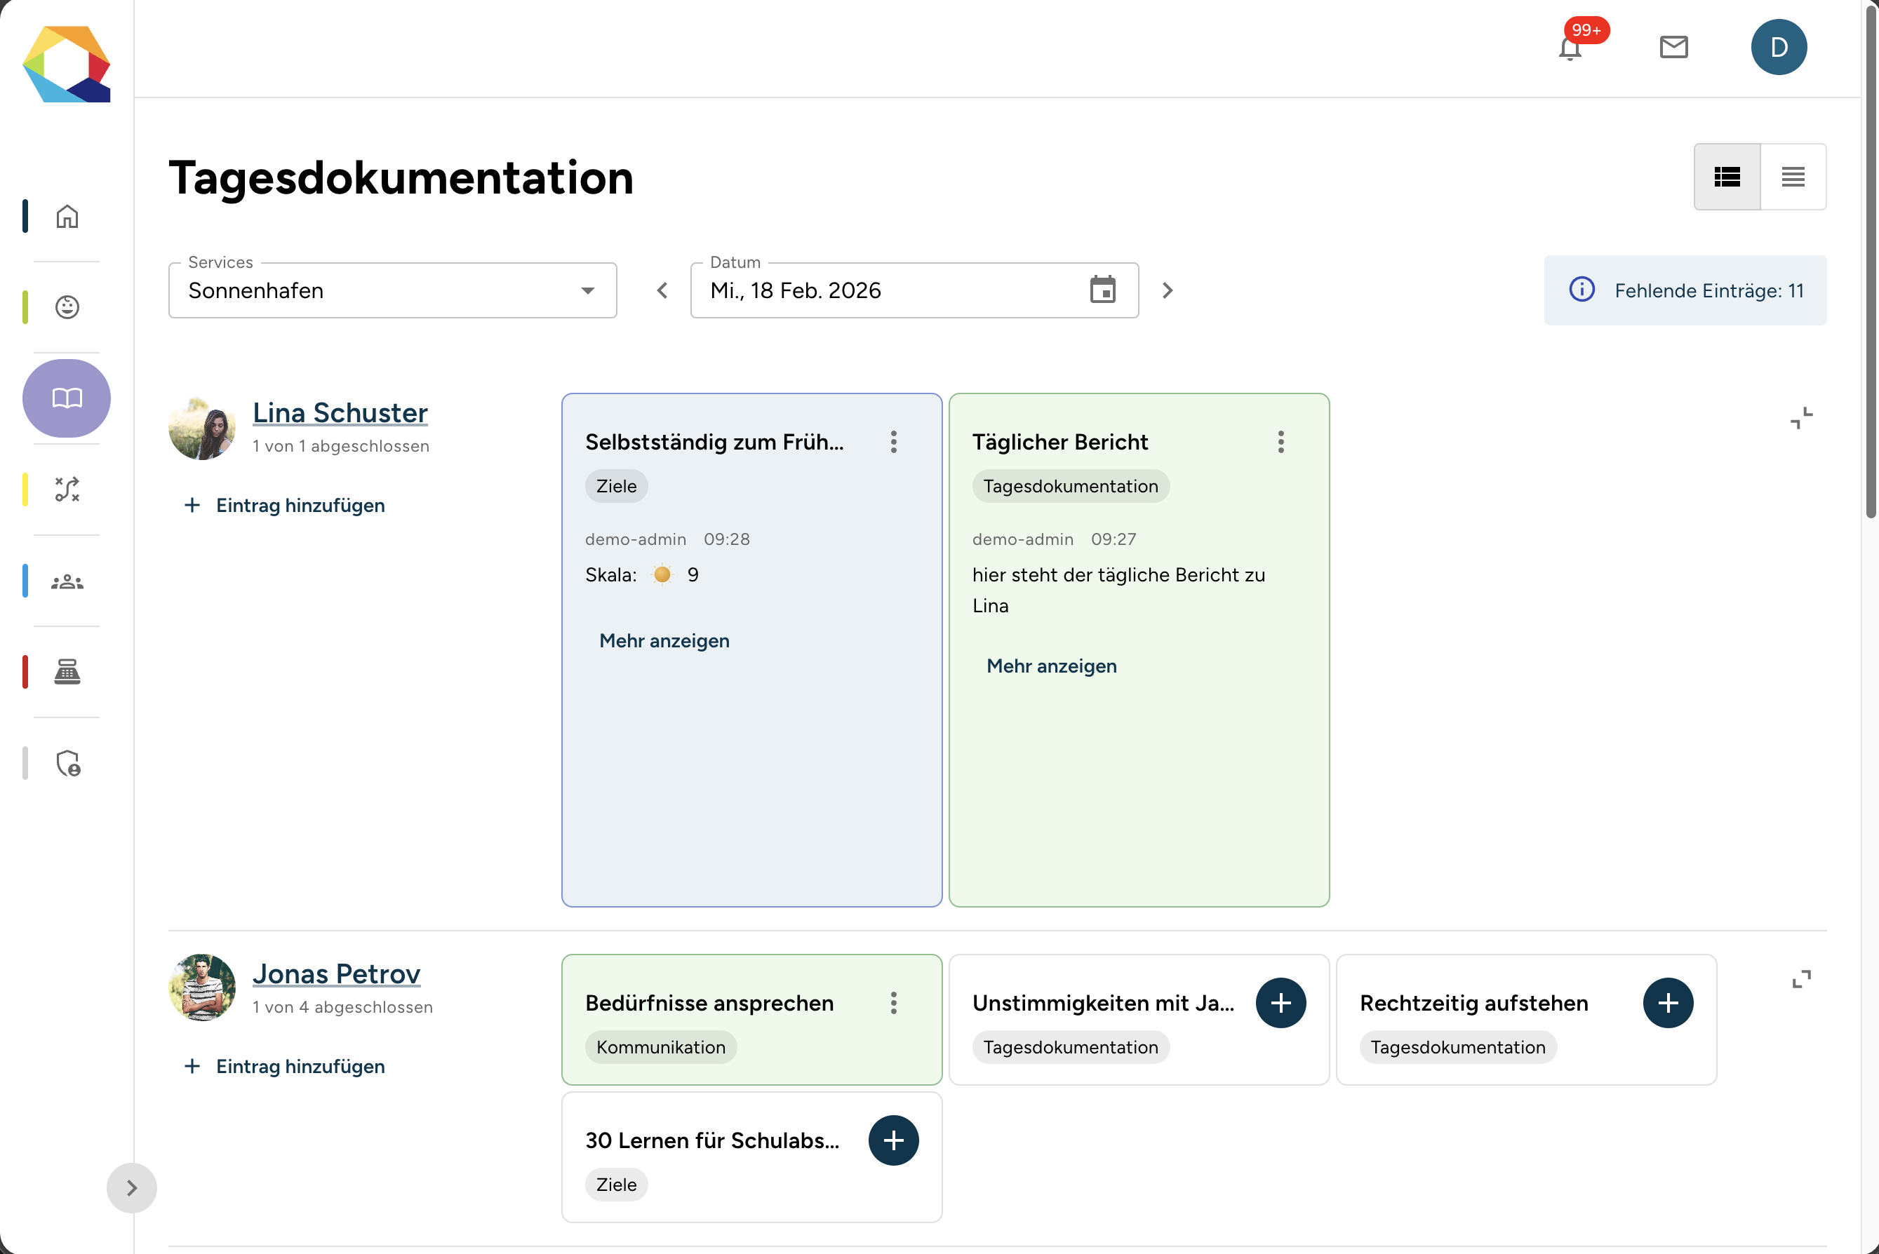Open the cash register sidebar section
Screen dimensions: 1879x1254
(x=67, y=672)
